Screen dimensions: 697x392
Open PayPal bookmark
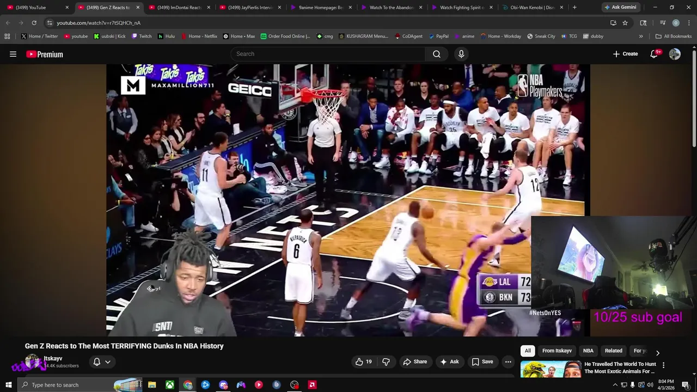438,36
